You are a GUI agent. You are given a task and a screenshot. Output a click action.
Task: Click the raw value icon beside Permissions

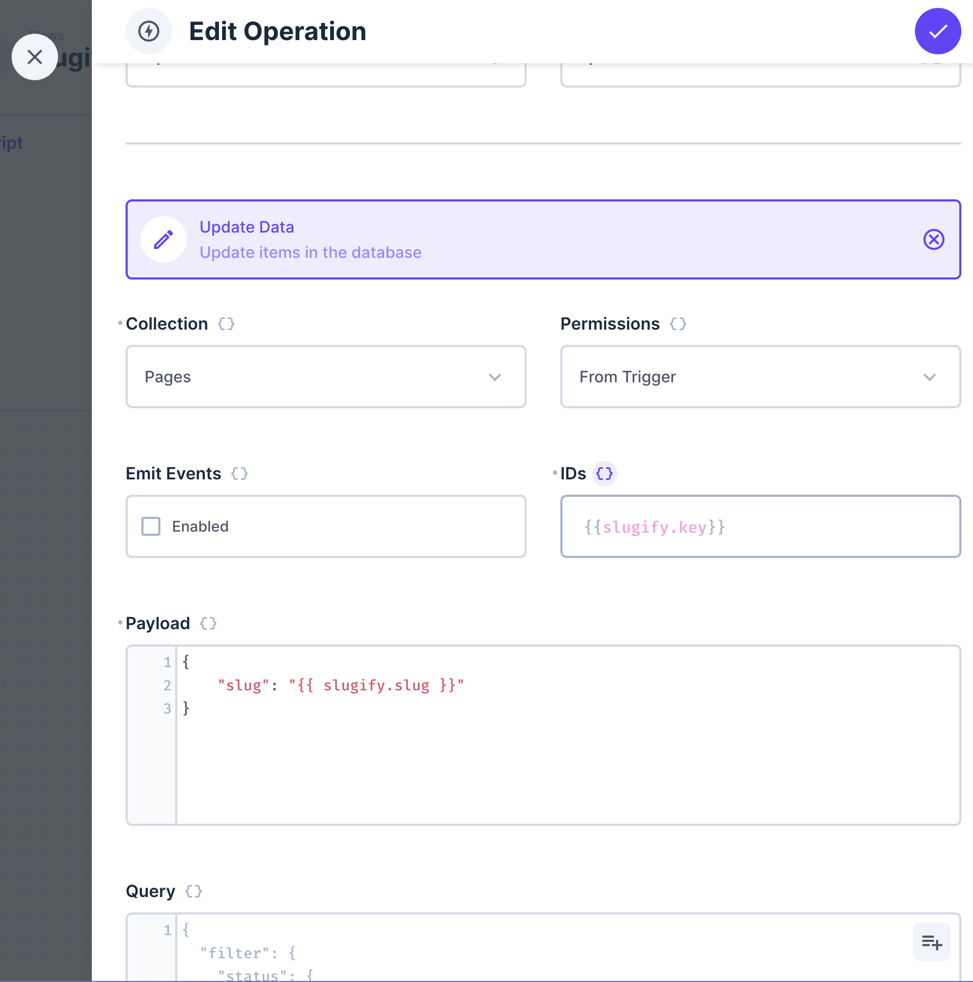click(x=678, y=324)
